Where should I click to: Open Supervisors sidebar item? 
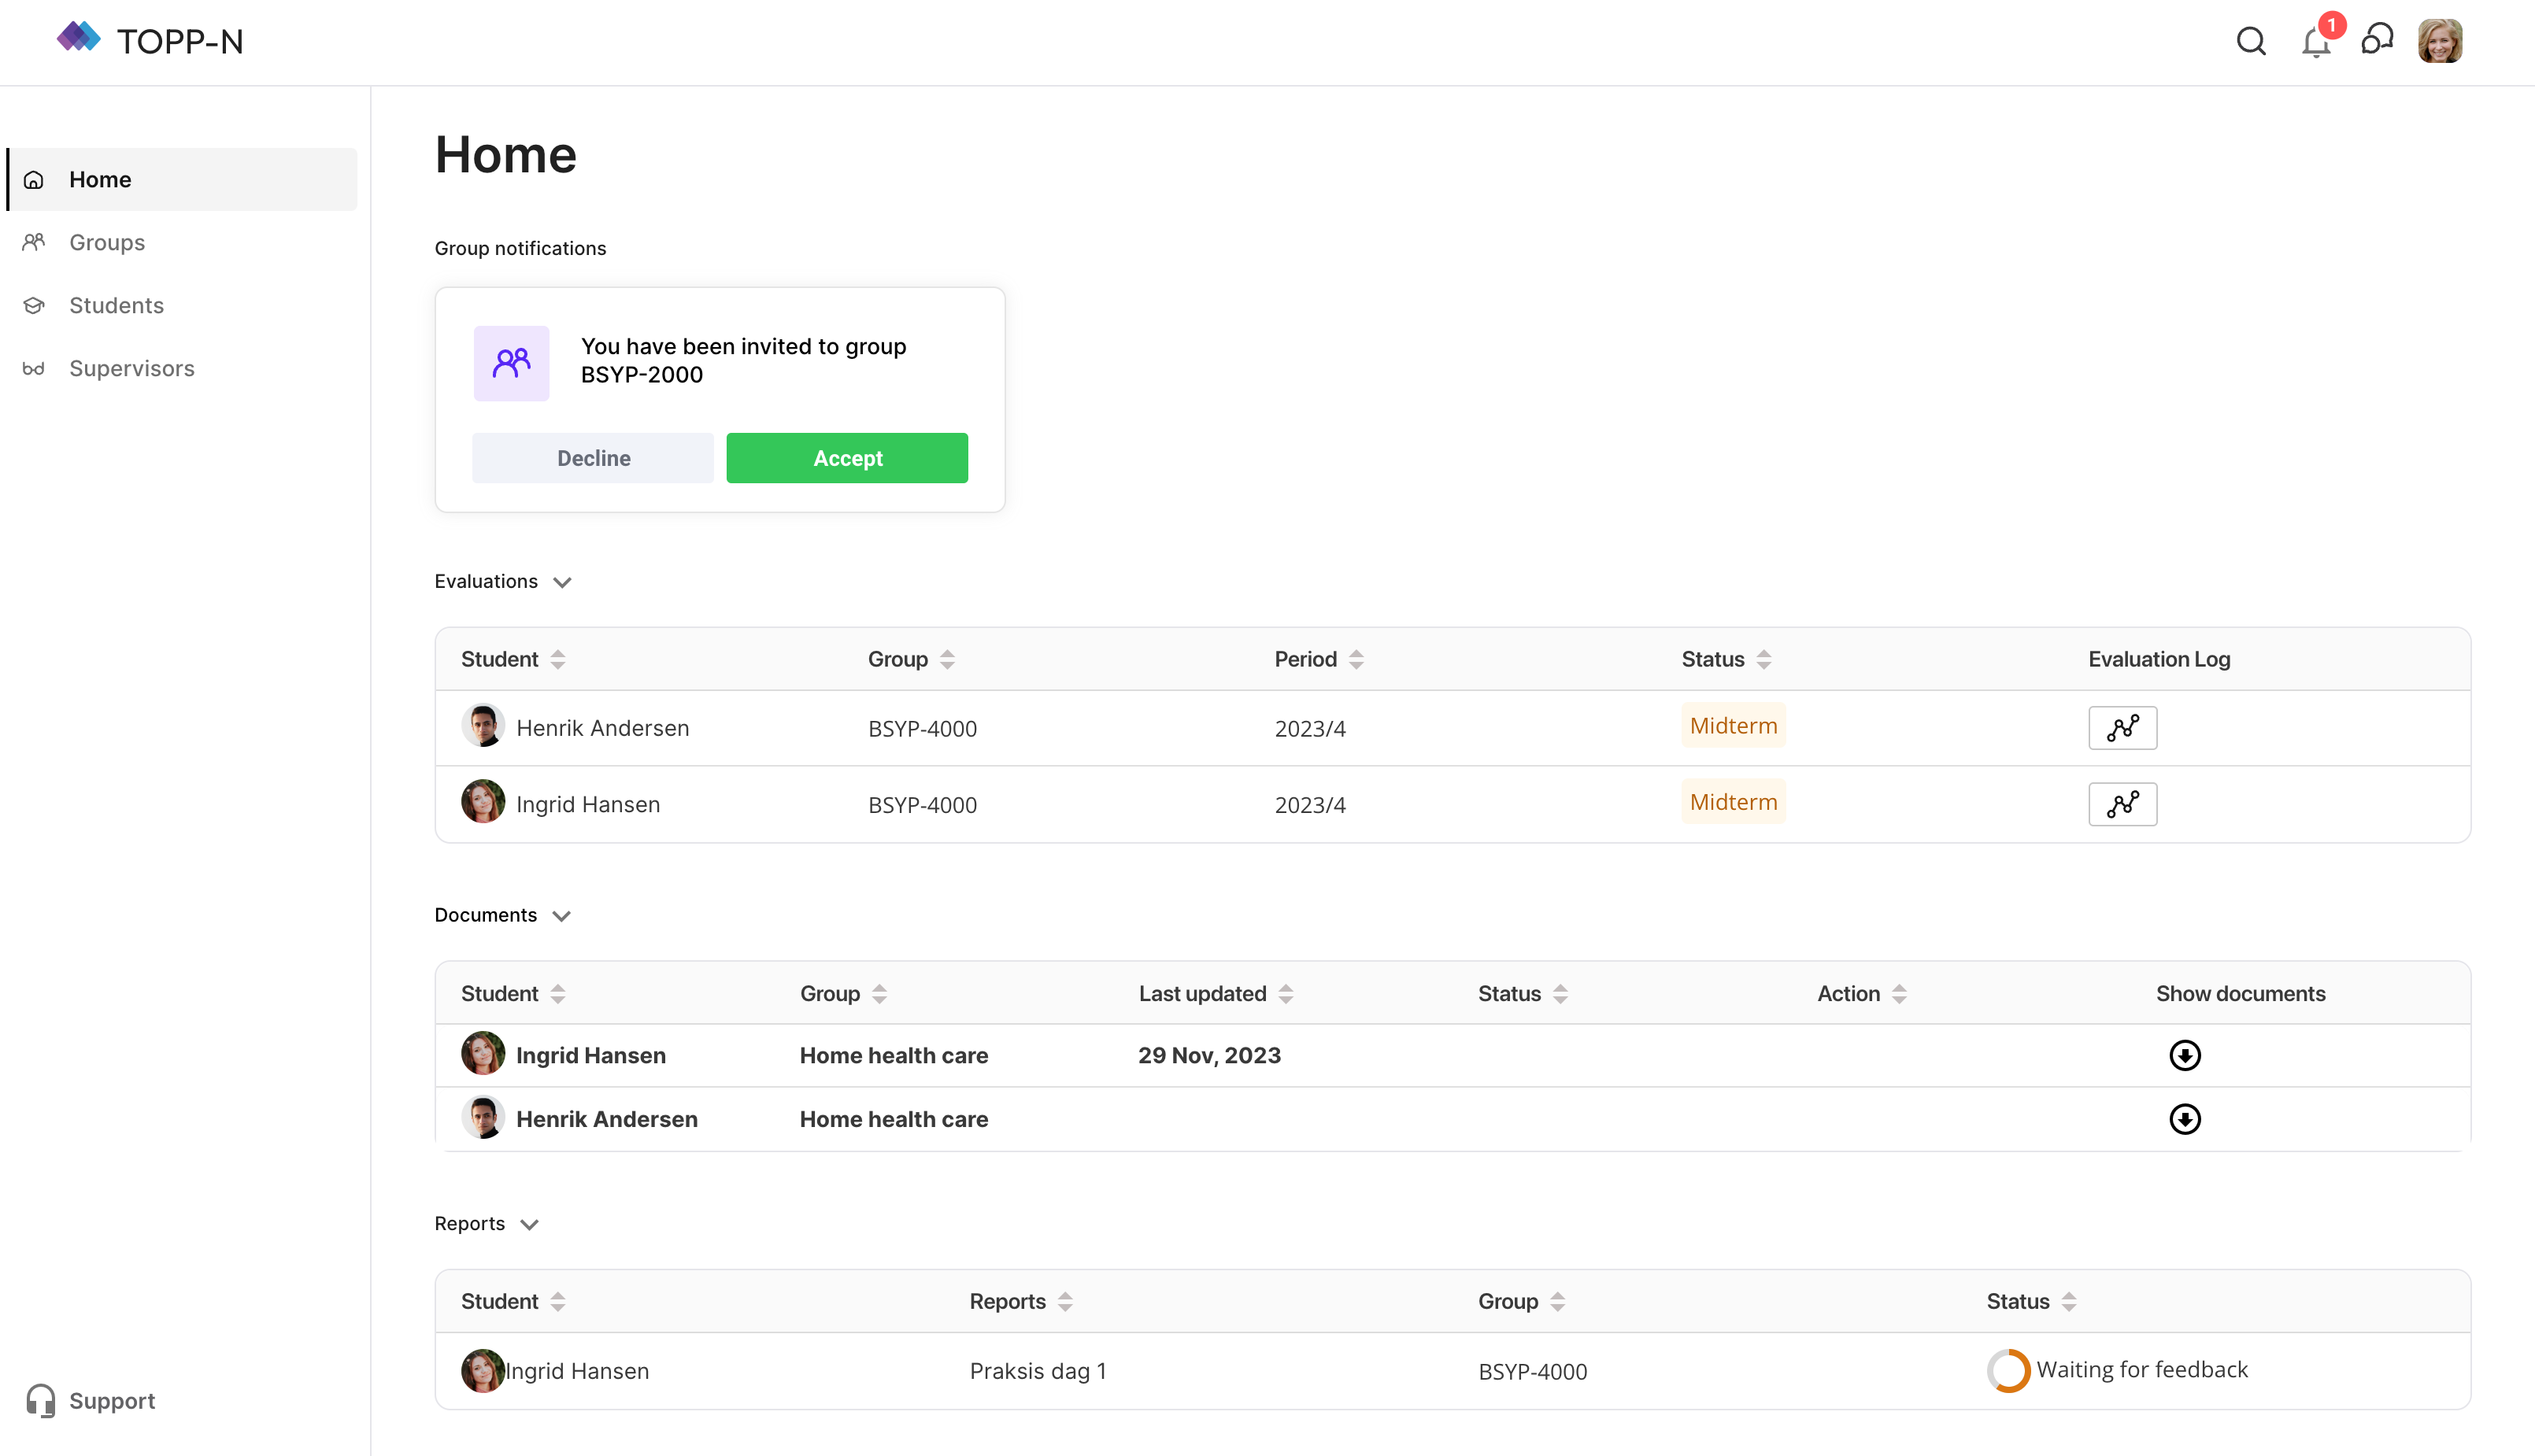pos(131,368)
